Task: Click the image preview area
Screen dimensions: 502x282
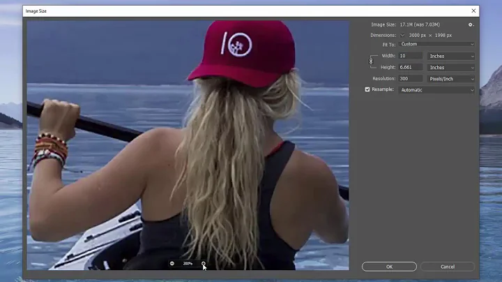Action: pyautogui.click(x=188, y=145)
